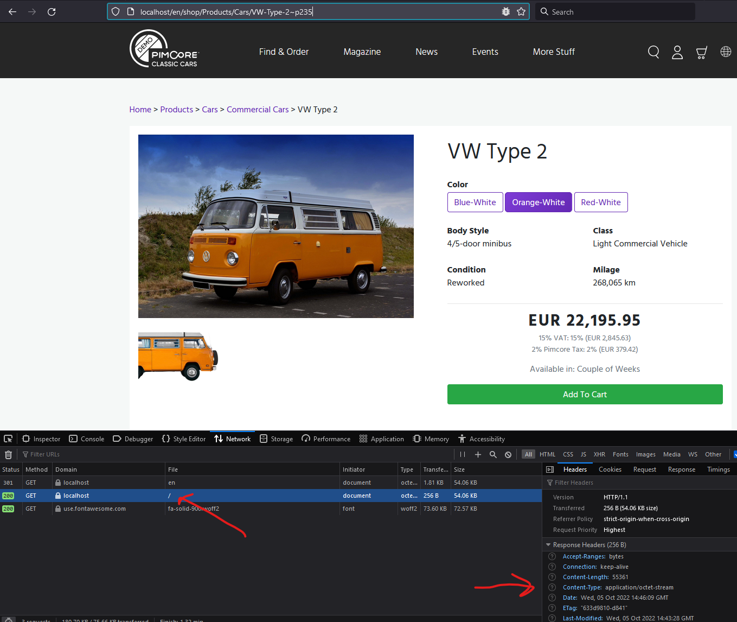Open the user account icon
The width and height of the screenshot is (737, 622).
pos(677,52)
